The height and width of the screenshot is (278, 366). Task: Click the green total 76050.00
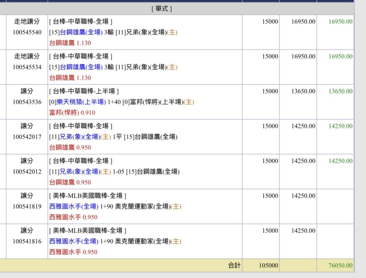pyautogui.click(x=341, y=265)
